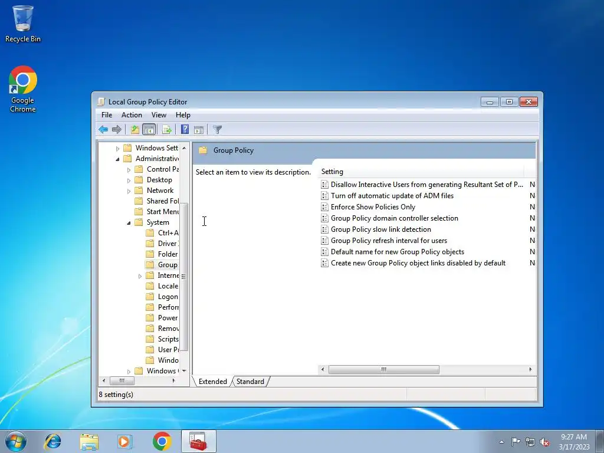Select the Ctrl+Alt+Del Options folder
This screenshot has height=453, width=604.
pos(163,232)
